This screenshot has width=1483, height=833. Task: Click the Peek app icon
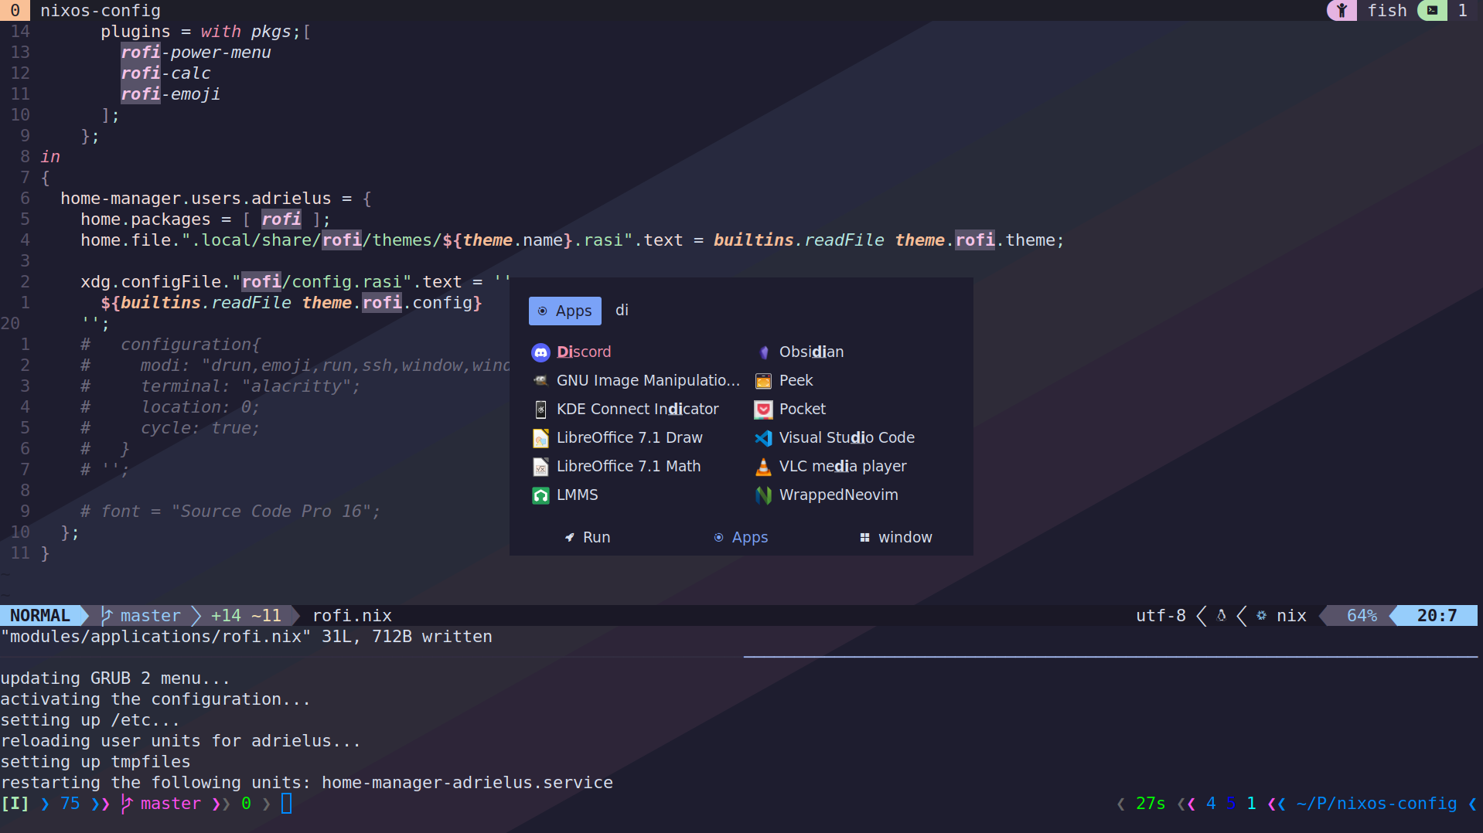click(763, 381)
